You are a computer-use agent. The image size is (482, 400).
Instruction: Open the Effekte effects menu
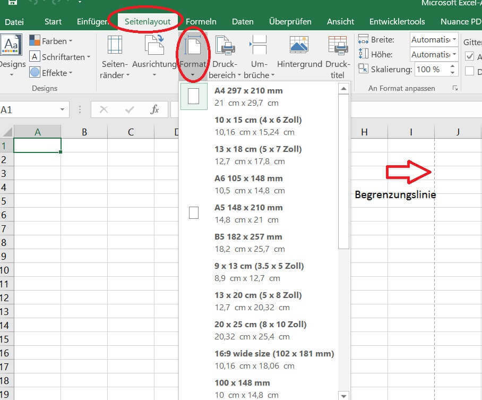(x=51, y=73)
